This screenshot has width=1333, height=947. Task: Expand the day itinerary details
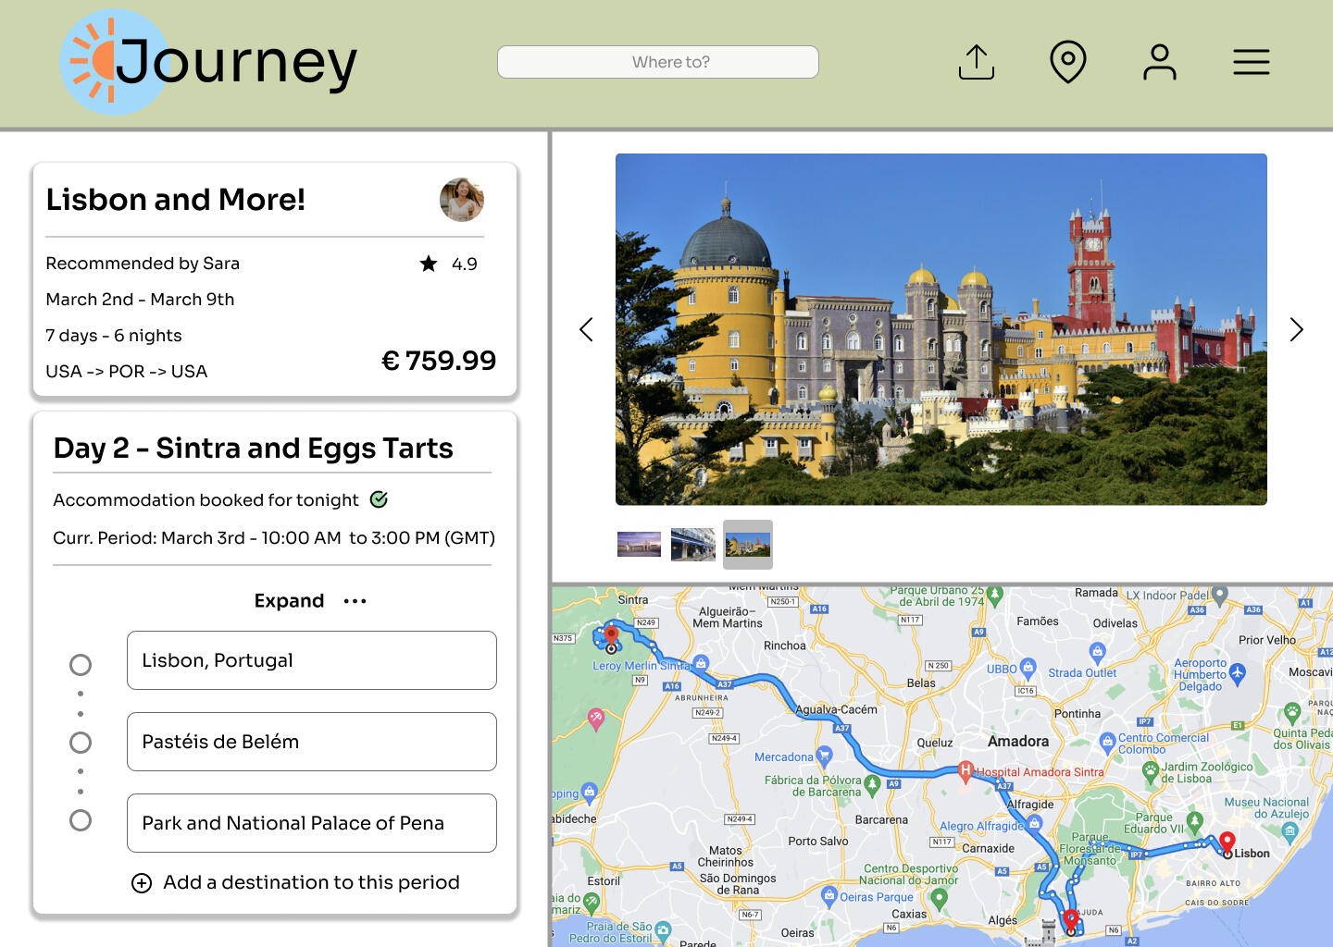tap(289, 601)
